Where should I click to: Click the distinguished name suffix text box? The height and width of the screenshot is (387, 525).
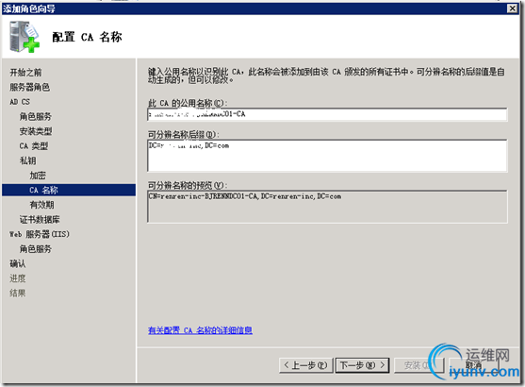click(x=327, y=156)
